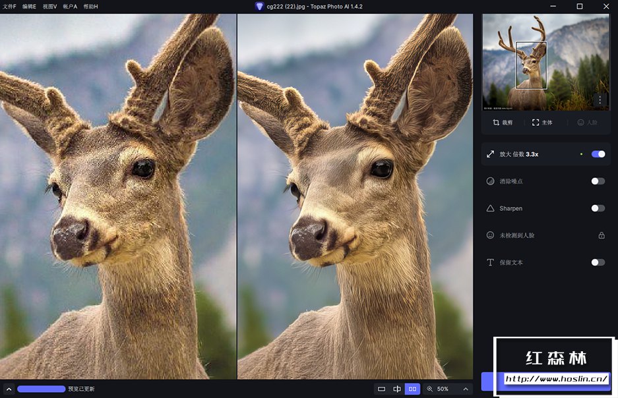Click the white crop frame in navigator
Image resolution: width=618 pixels, height=398 pixels.
[x=532, y=65]
